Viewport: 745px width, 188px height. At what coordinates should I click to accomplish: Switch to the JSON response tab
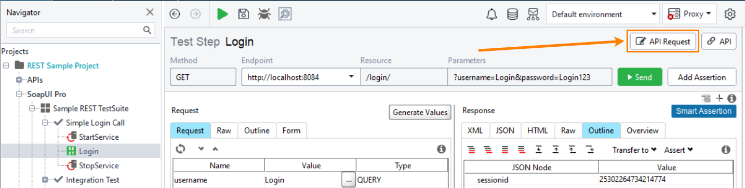coord(505,130)
